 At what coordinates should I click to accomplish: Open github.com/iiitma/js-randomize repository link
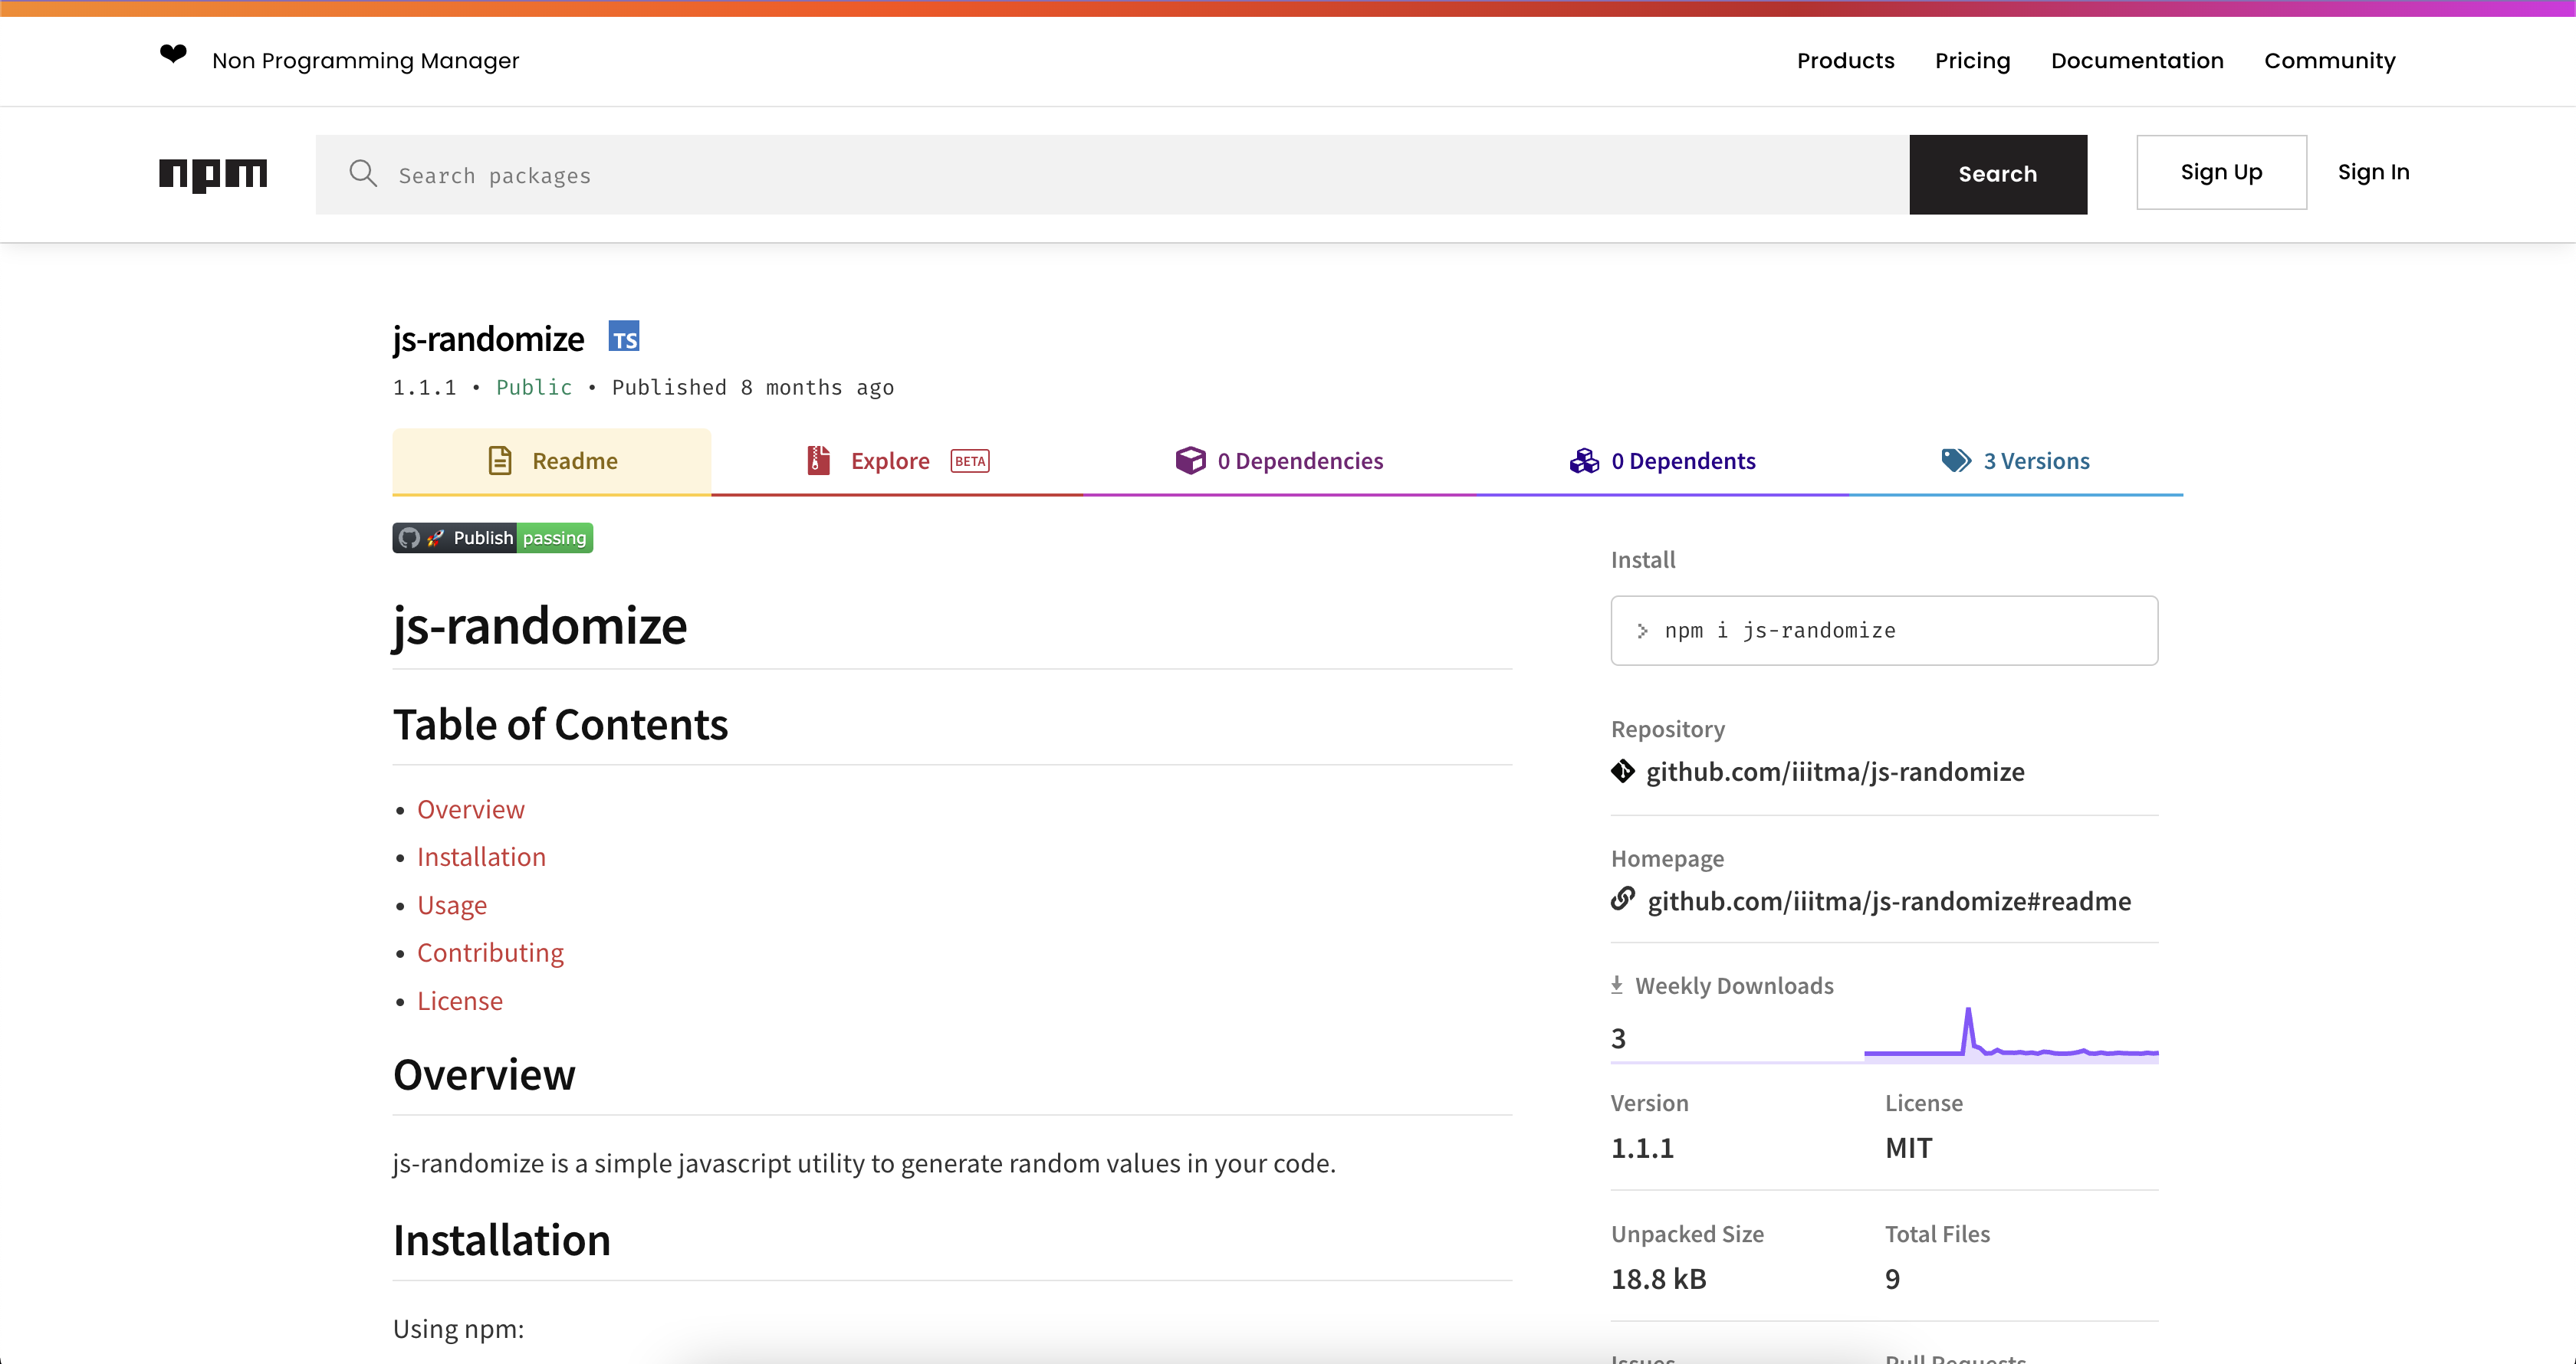click(1835, 772)
